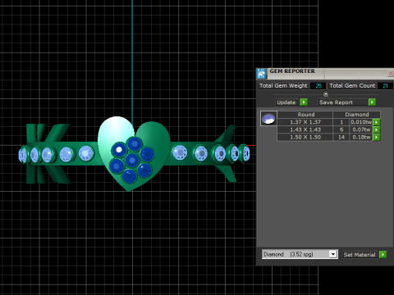Click the 0.07tw weight cell

point(361,129)
